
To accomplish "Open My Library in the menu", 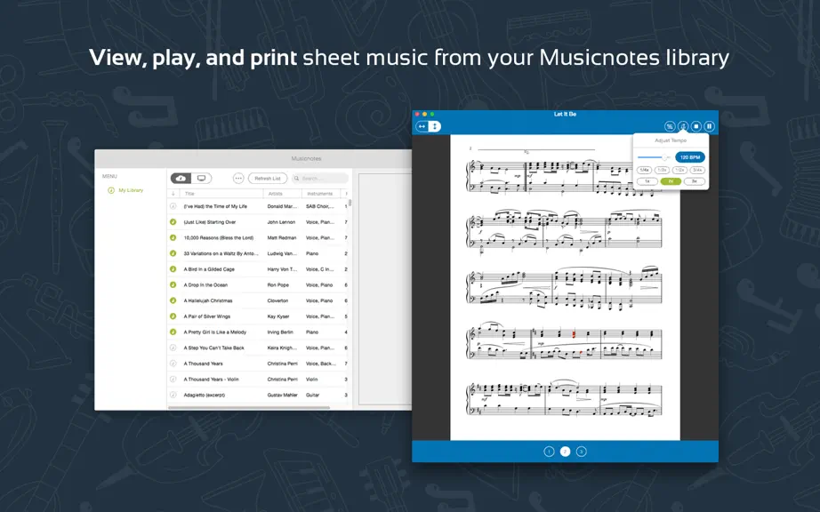I will pyautogui.click(x=131, y=190).
